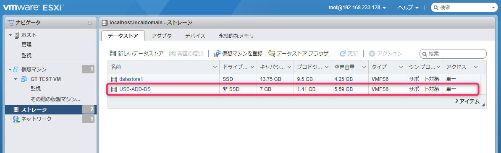Focus the datastore 検索 field
This screenshot has height=153, width=501.
pyautogui.click(x=453, y=54)
